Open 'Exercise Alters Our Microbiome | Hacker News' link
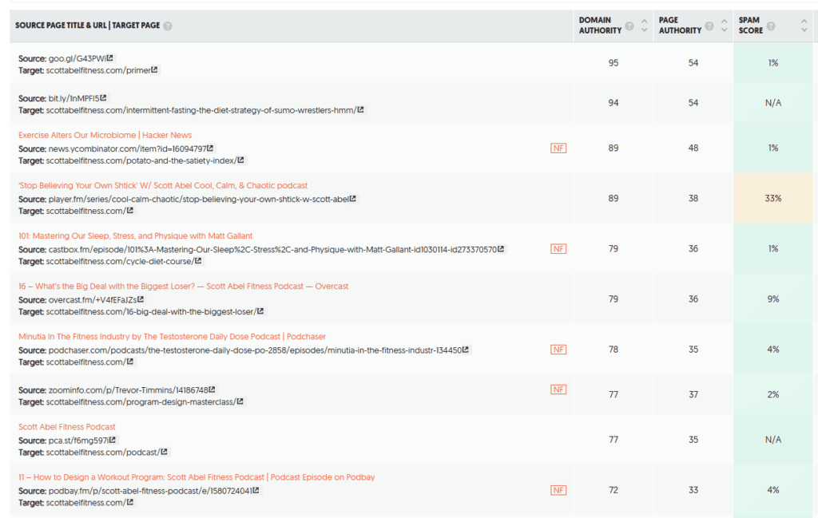Viewport: 818px width, 518px height. (x=105, y=135)
